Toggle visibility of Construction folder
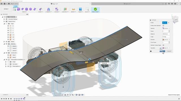 [7, 53]
